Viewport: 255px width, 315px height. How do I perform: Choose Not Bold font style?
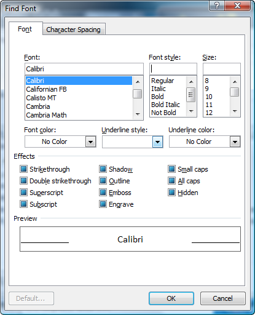click(168, 113)
